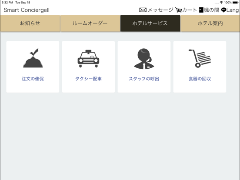
Task: Switch to the お知らせ tab
Action: (x=30, y=23)
